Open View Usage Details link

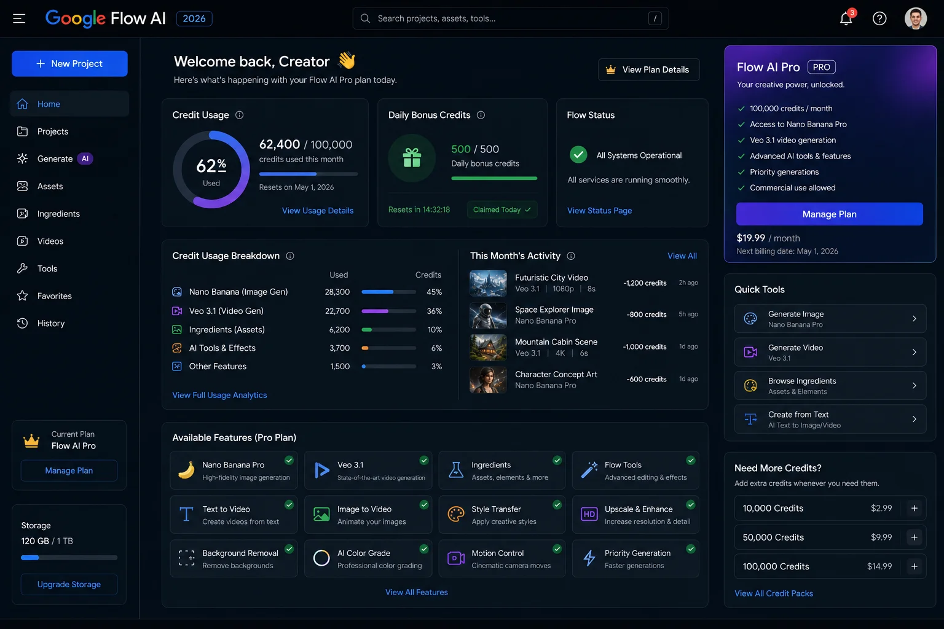[318, 211]
